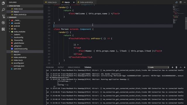
Task: Switch to the index.ios.js editor tab
Action: pos(52,2)
